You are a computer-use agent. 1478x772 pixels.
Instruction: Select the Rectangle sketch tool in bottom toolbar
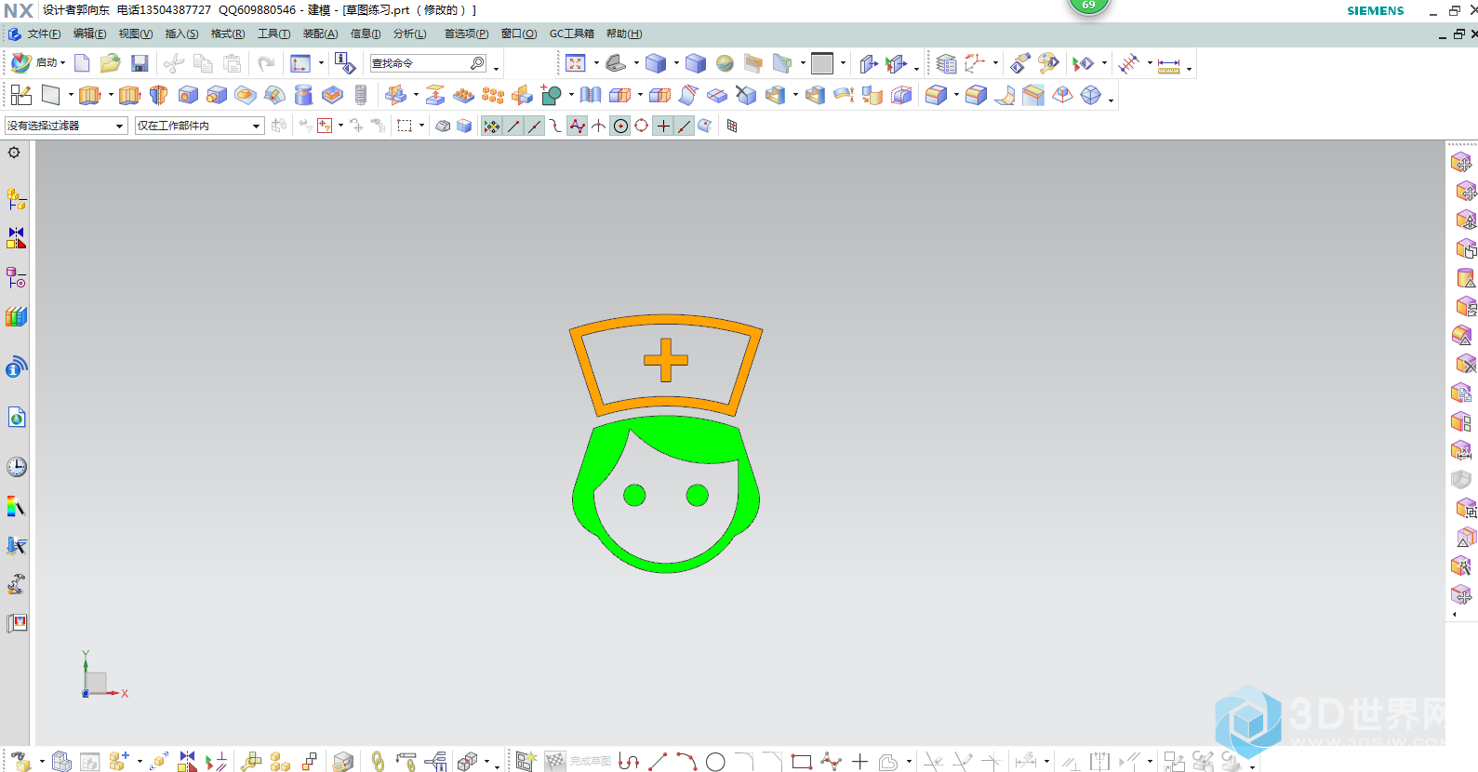pyautogui.click(x=802, y=762)
